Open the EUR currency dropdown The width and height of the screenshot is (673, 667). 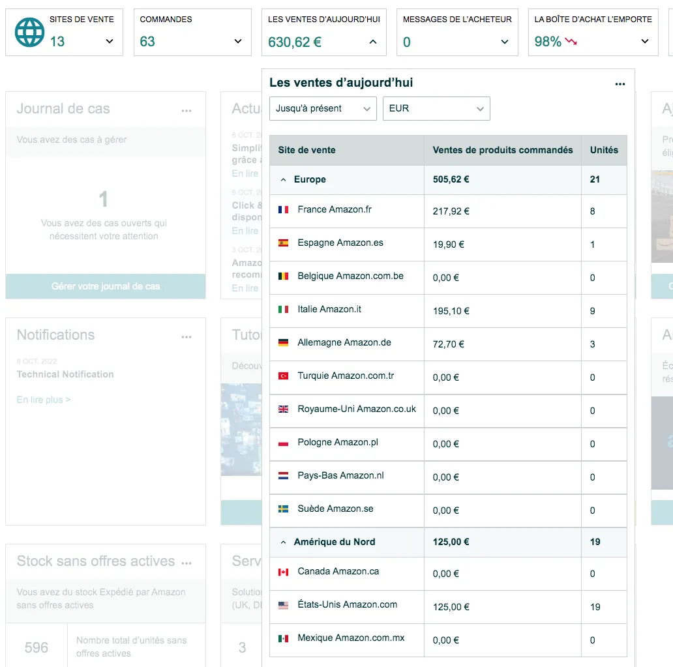click(436, 109)
